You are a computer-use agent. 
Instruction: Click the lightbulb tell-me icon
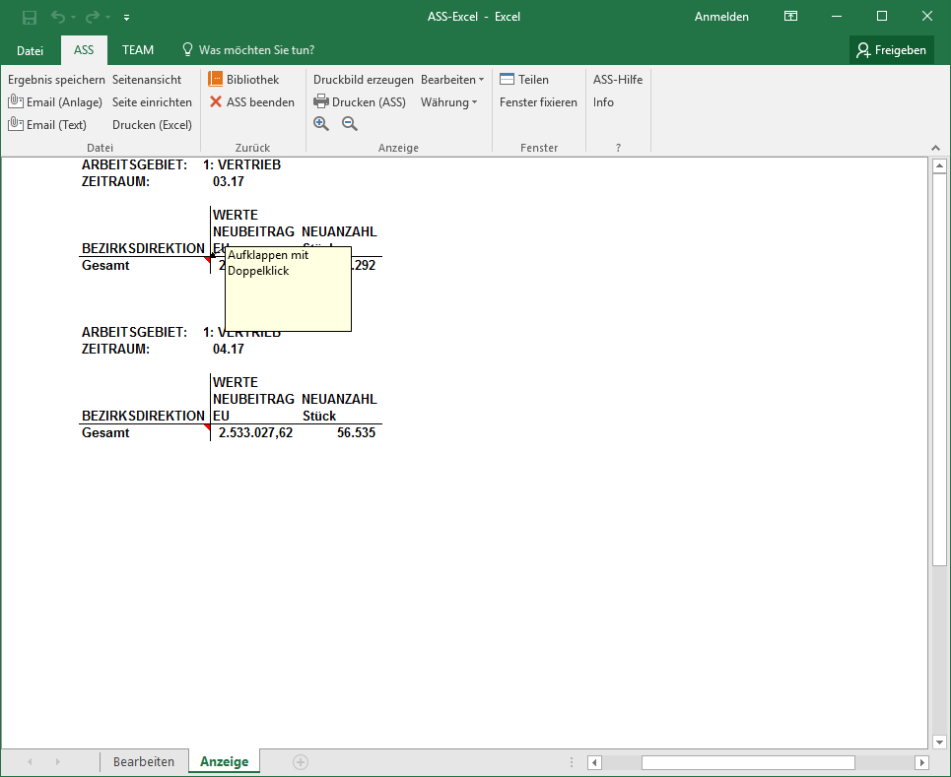point(188,49)
